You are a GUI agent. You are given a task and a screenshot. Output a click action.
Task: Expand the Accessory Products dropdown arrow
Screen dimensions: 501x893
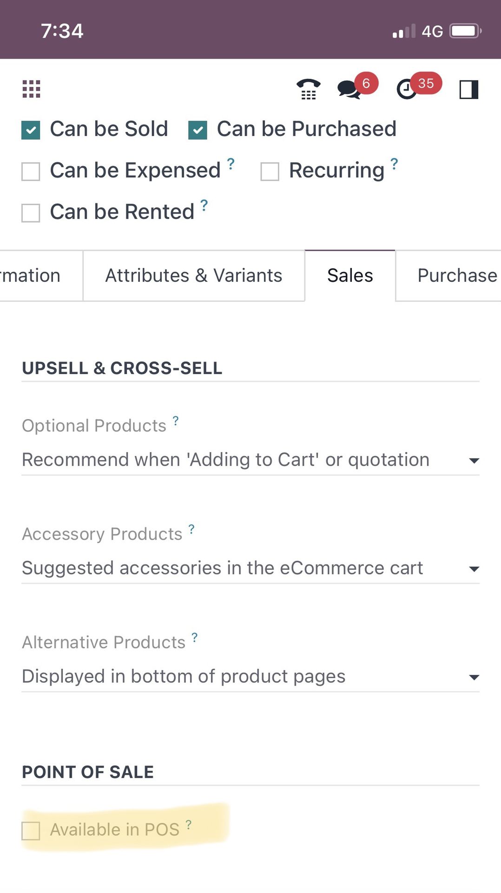point(474,569)
